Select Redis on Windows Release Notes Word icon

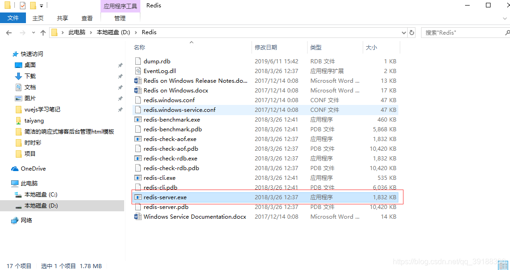click(138, 81)
